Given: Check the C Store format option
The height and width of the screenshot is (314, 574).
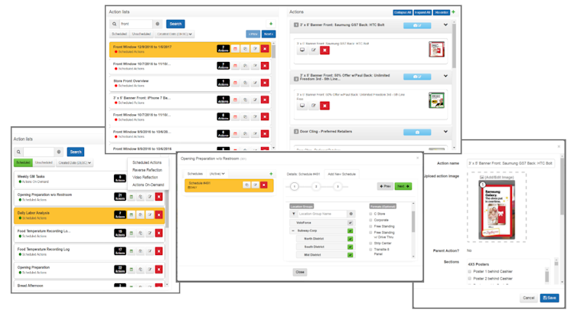Looking at the screenshot, I should click(371, 214).
